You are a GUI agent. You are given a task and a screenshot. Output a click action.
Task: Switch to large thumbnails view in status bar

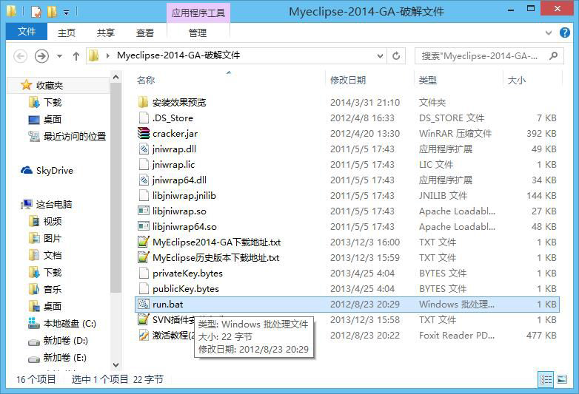click(x=564, y=380)
